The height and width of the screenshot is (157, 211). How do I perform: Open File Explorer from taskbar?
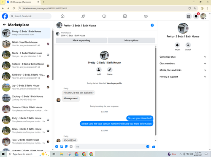click(x=62, y=154)
